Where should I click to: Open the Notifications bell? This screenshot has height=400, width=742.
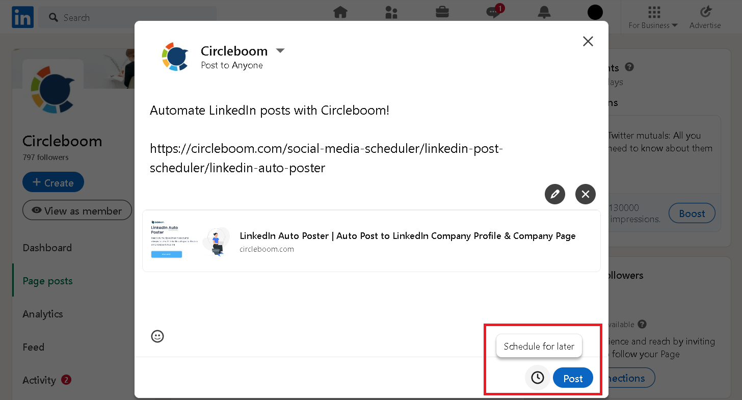[x=544, y=12]
